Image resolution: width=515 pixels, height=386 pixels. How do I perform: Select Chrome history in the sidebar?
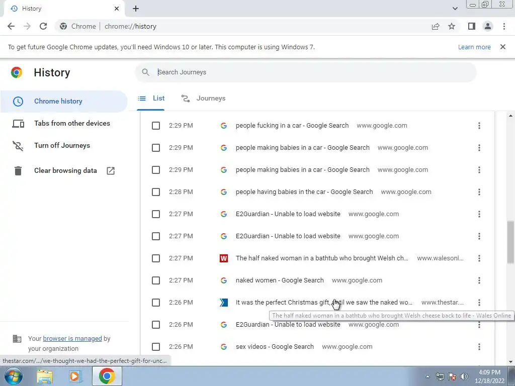tap(64, 102)
